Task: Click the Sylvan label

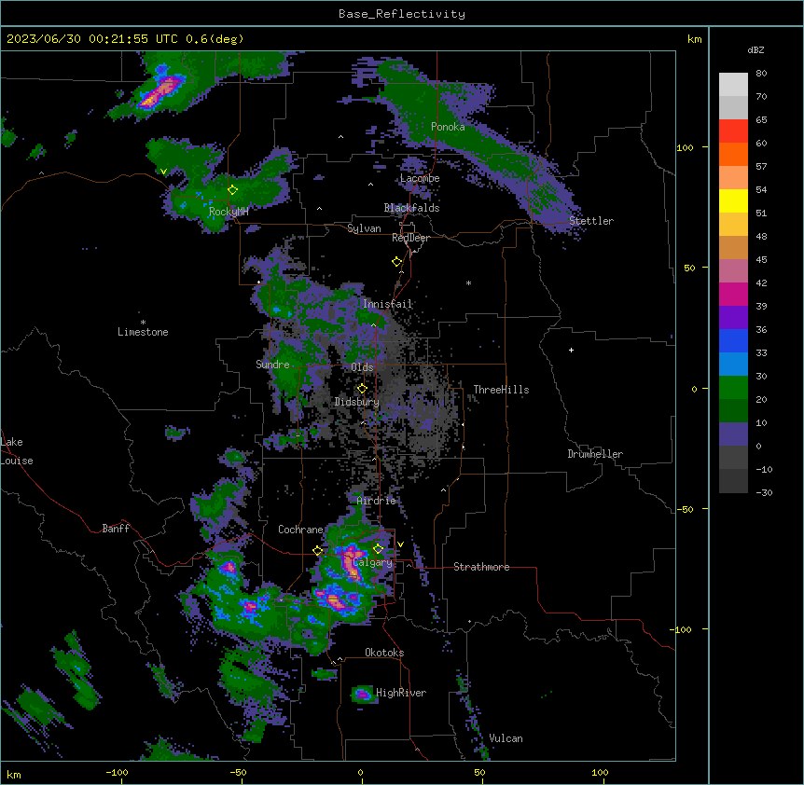Action: click(x=364, y=228)
